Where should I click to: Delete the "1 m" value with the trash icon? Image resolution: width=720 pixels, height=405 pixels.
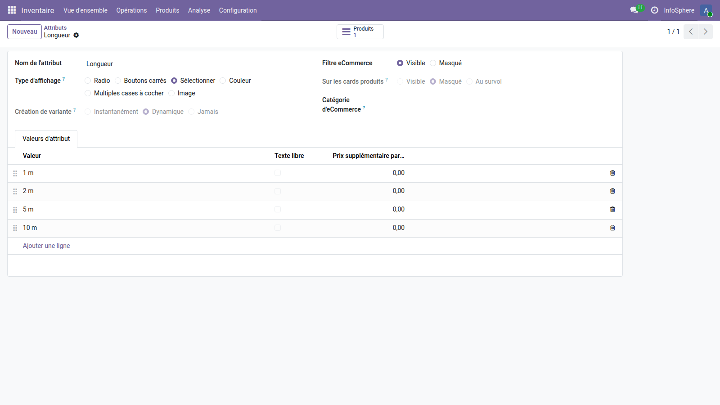(x=612, y=173)
